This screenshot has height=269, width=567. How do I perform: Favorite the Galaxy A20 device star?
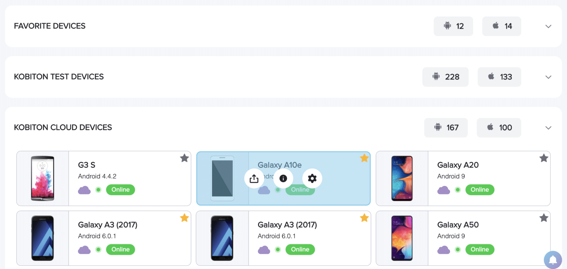(543, 158)
